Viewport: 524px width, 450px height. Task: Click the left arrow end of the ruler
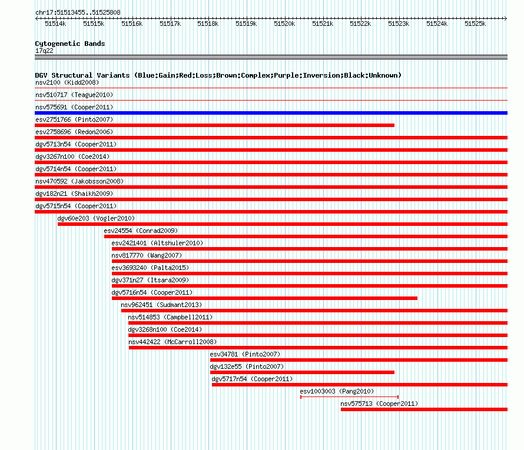click(37, 18)
